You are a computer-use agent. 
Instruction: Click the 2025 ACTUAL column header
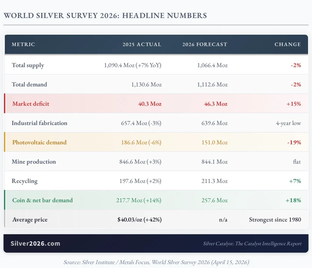(142, 44)
